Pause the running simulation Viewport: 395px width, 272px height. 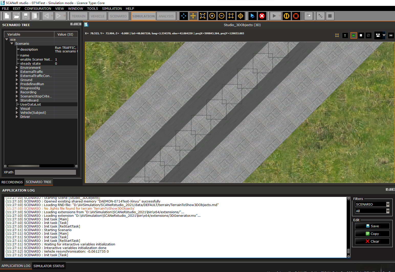coord(287,16)
